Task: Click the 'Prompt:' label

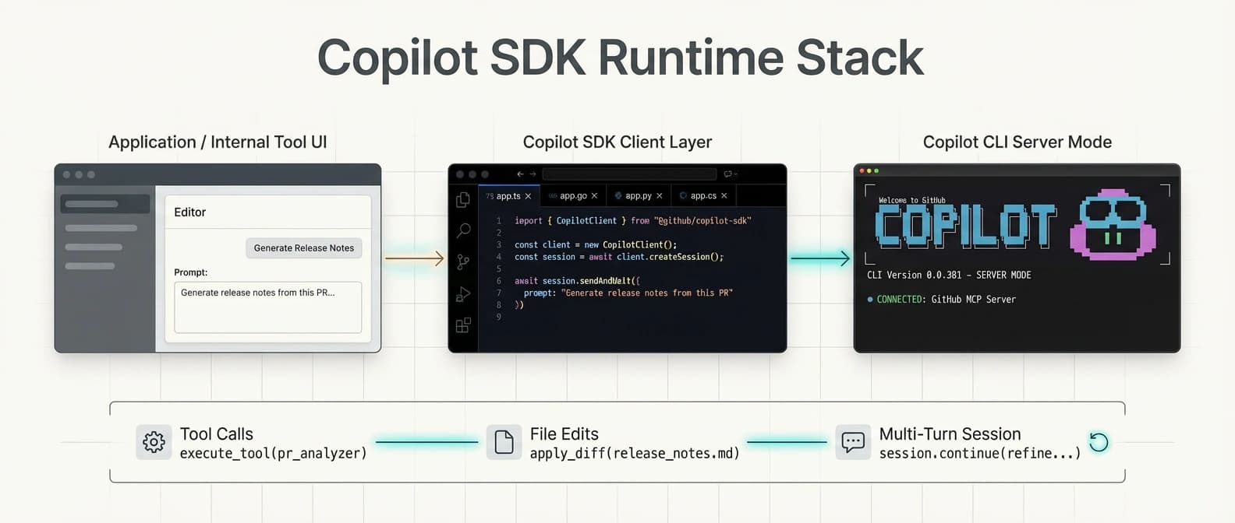Action: [x=191, y=272]
